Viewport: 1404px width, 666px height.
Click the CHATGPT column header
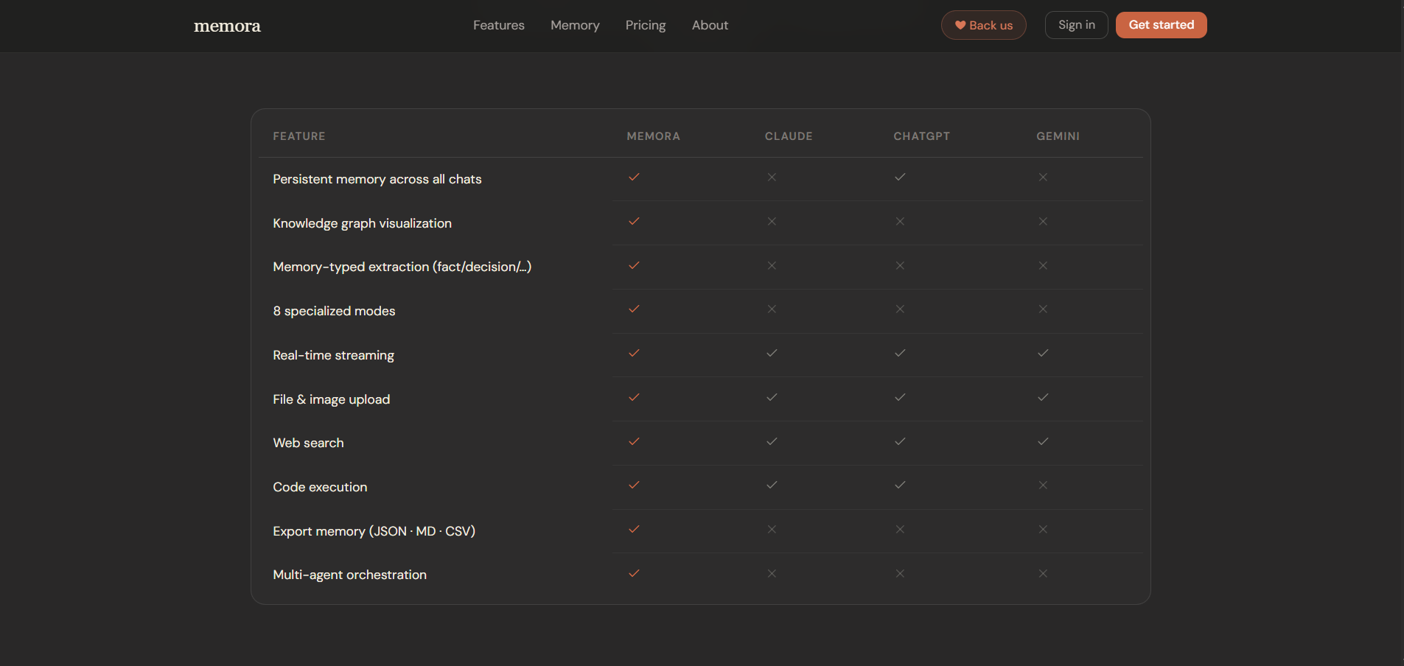point(921,136)
